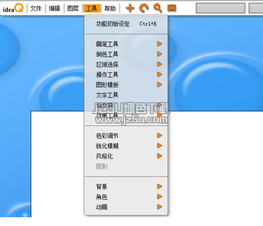
Task: Select the 文字工具 menu entry
Action: point(107,95)
